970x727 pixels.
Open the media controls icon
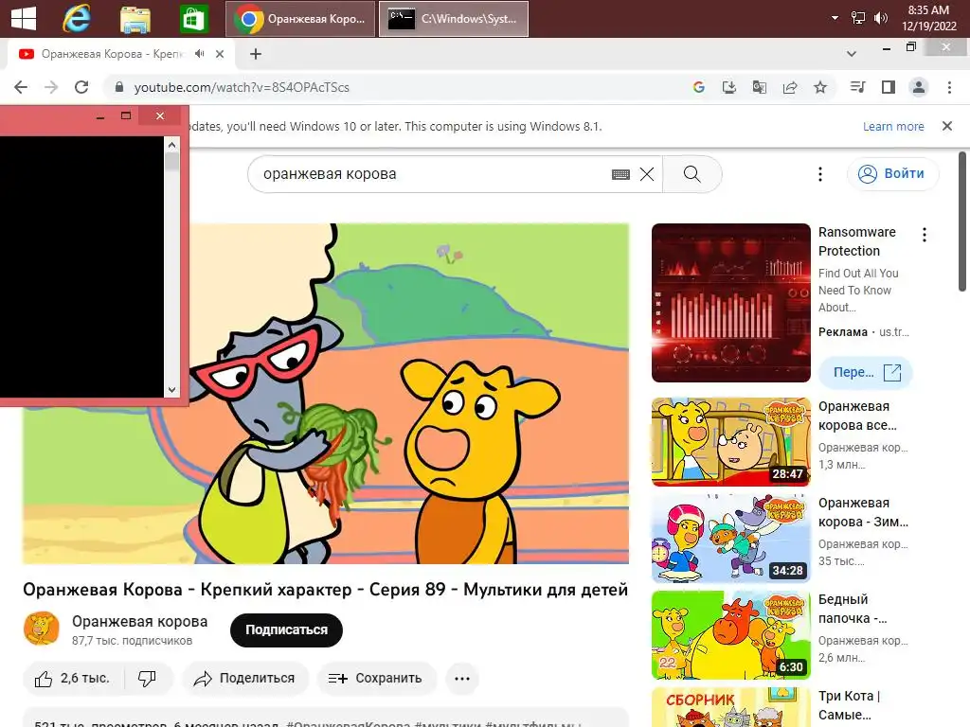857,87
